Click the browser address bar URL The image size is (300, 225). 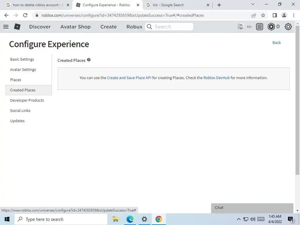pos(123,15)
